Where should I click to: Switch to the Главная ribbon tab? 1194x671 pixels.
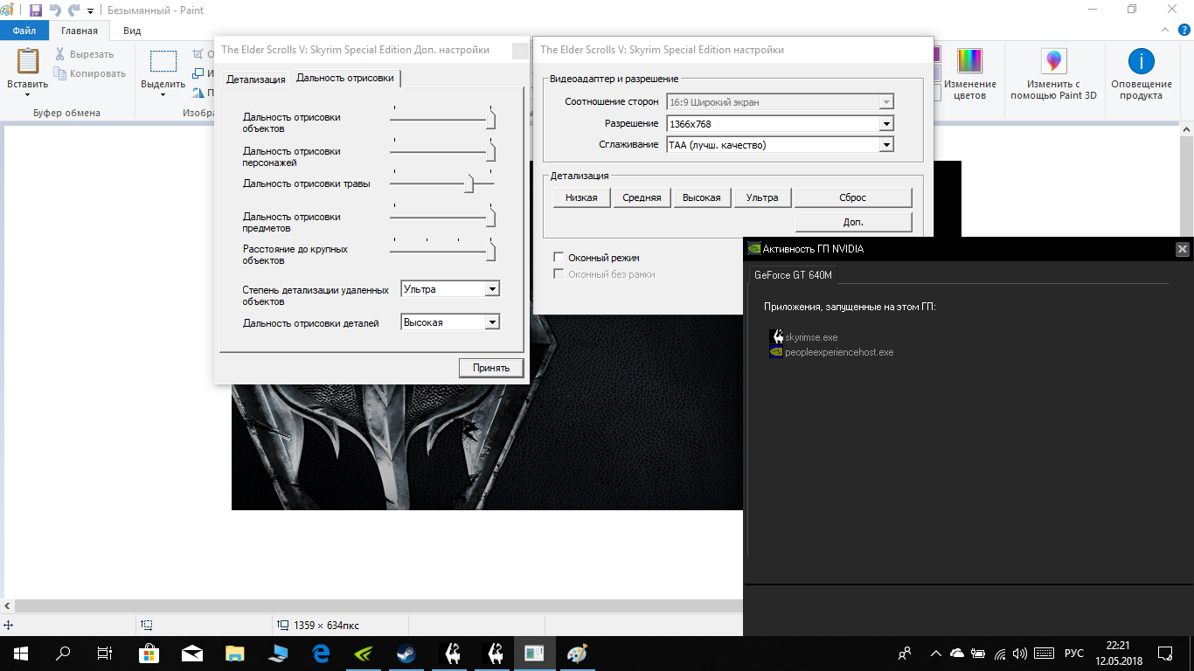click(80, 31)
